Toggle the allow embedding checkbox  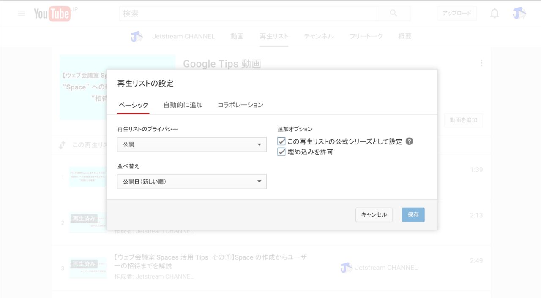[x=281, y=152]
